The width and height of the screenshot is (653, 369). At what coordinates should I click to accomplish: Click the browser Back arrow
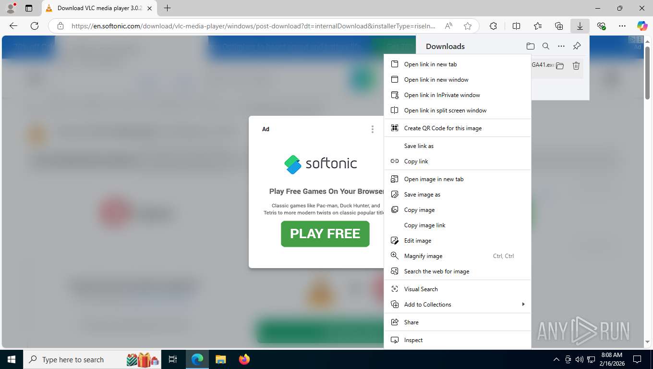13,26
